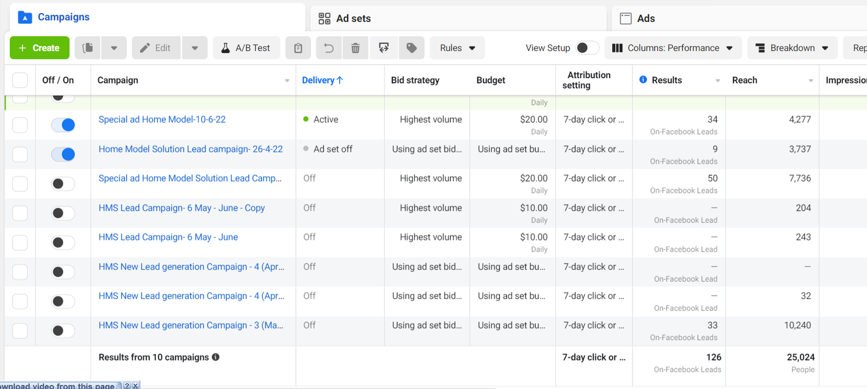867x389 pixels.
Task: Expand the Breakdown dropdown
Action: 792,48
